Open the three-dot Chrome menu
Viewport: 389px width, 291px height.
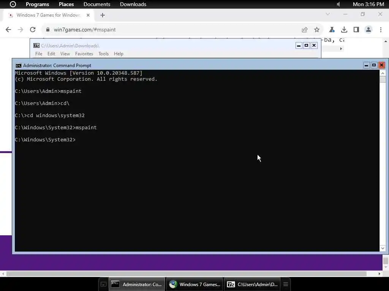(381, 30)
